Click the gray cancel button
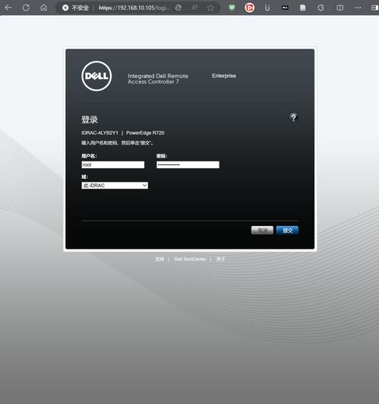This screenshot has height=404, width=379. click(262, 231)
